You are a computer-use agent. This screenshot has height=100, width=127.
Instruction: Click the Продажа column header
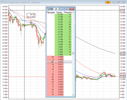51,12
